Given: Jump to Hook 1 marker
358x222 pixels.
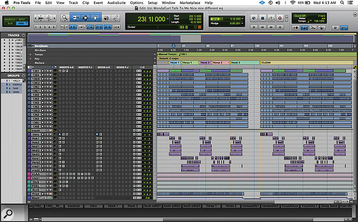Looking at the screenshot, I should [169, 62].
